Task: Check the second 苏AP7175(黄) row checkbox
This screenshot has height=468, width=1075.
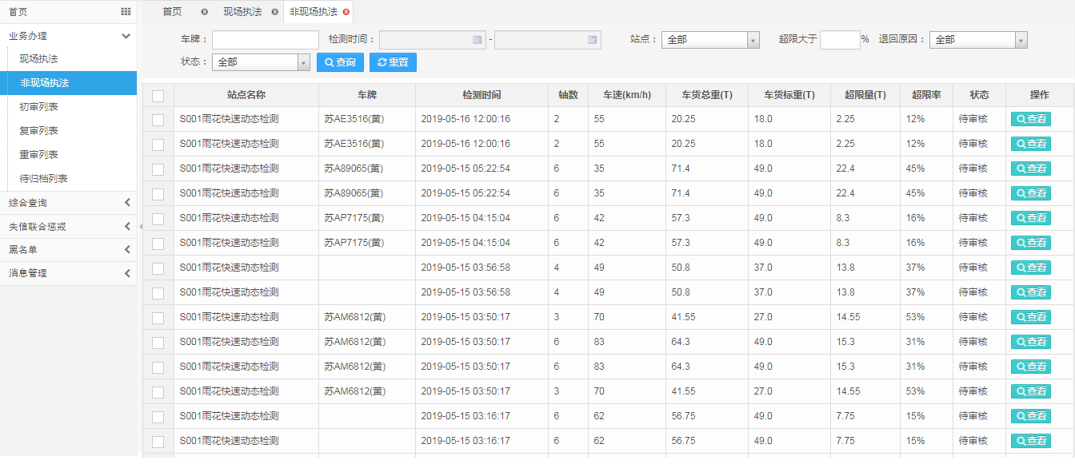Action: [158, 244]
